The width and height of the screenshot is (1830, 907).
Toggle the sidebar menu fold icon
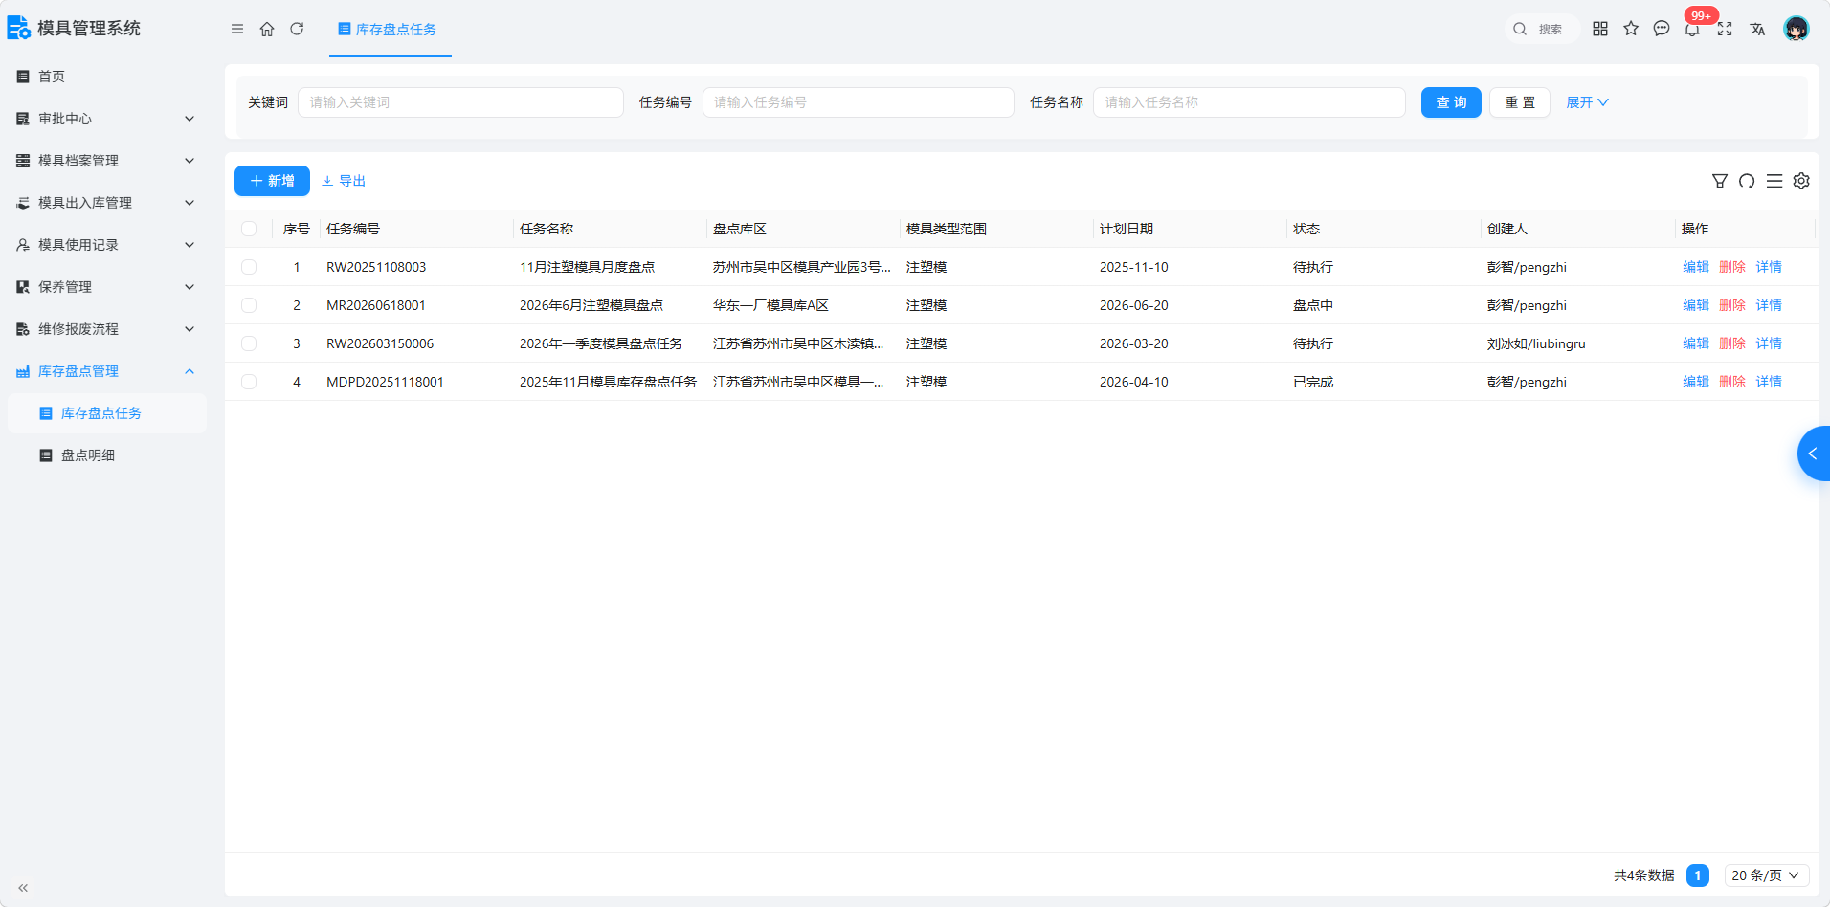[x=237, y=29]
